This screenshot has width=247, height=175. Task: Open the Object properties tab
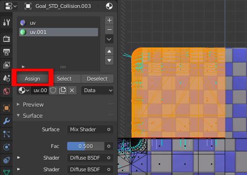point(7,108)
